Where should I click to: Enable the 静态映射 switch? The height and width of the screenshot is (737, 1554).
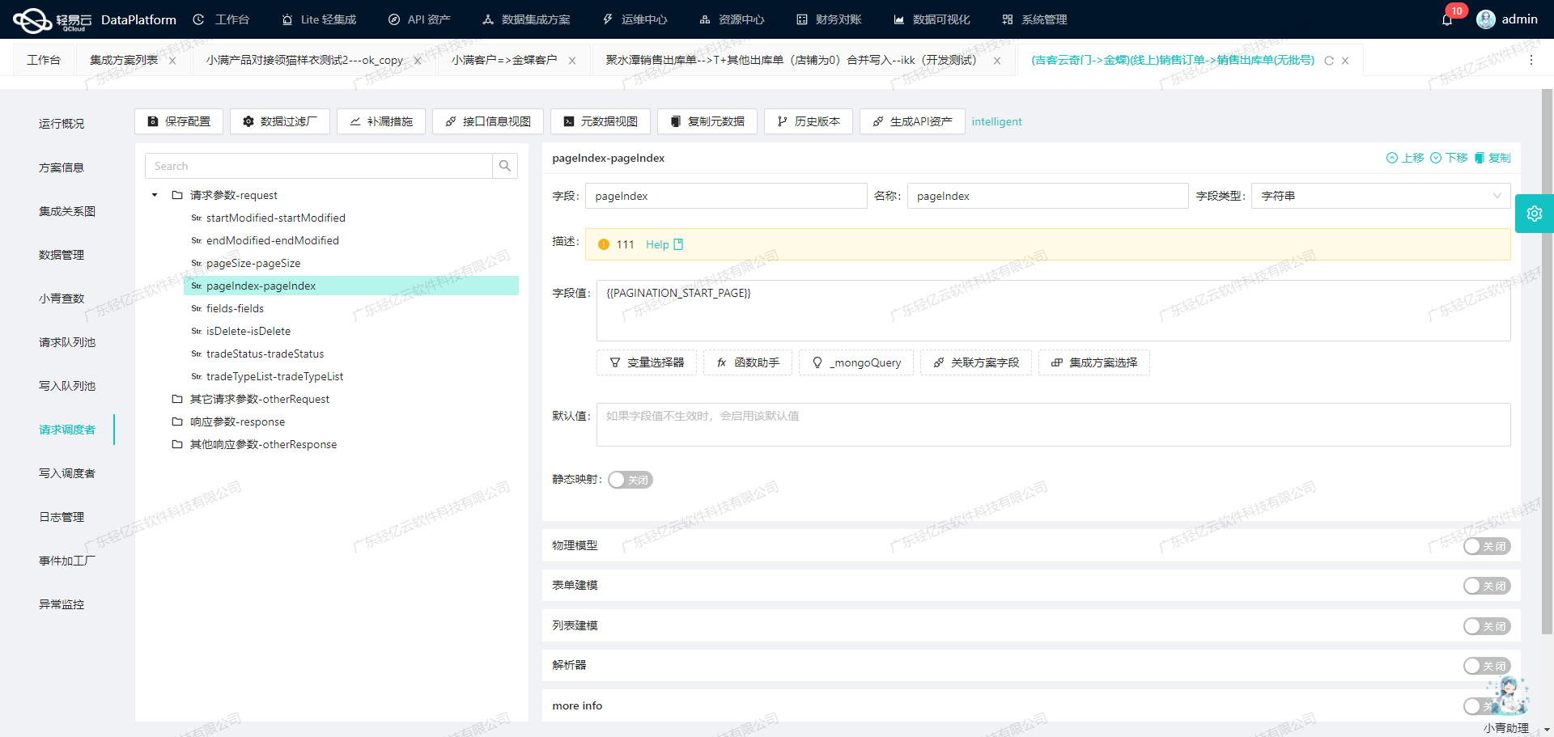coord(631,480)
